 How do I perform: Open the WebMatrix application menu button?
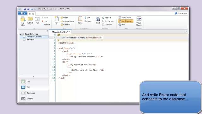pos(22,13)
